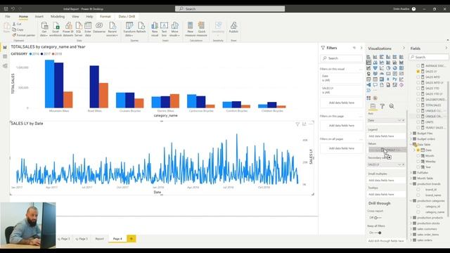This screenshot has height=253, width=450.
Task: Switch to Model view in left sidebar
Action: [x=5, y=66]
